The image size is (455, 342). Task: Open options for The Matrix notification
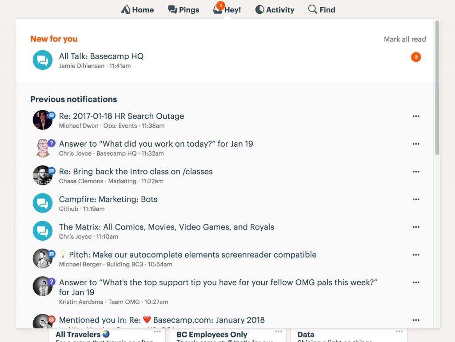[416, 227]
